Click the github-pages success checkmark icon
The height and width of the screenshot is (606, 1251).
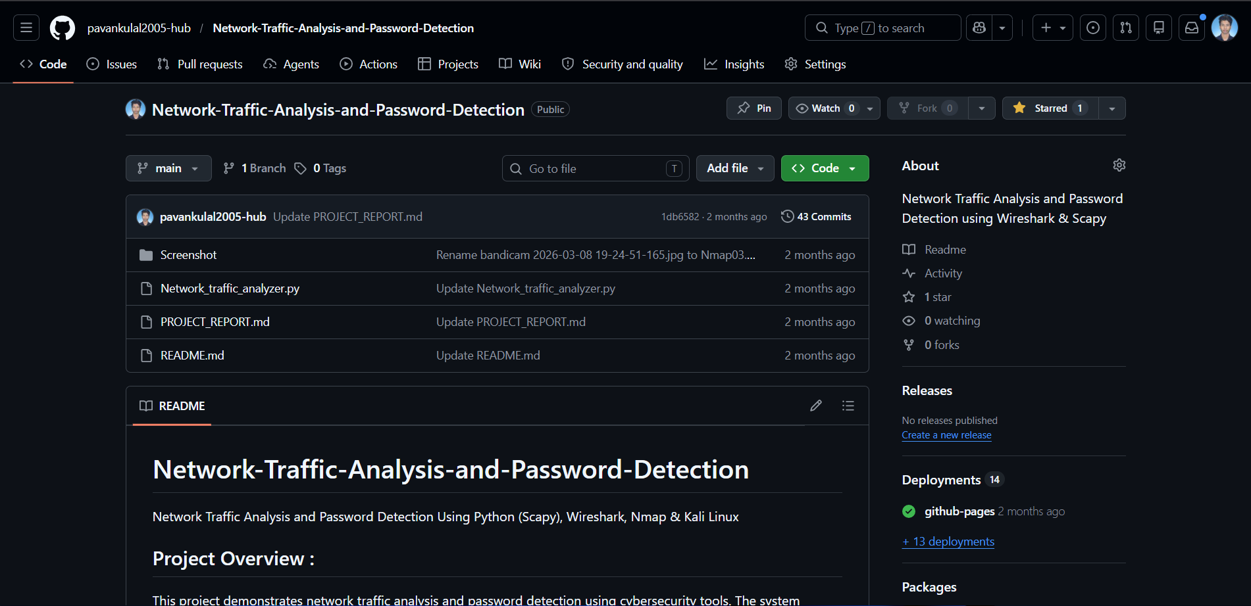pyautogui.click(x=909, y=511)
